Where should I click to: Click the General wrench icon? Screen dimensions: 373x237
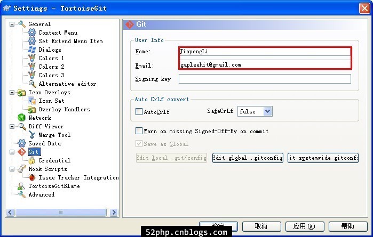(x=22, y=24)
